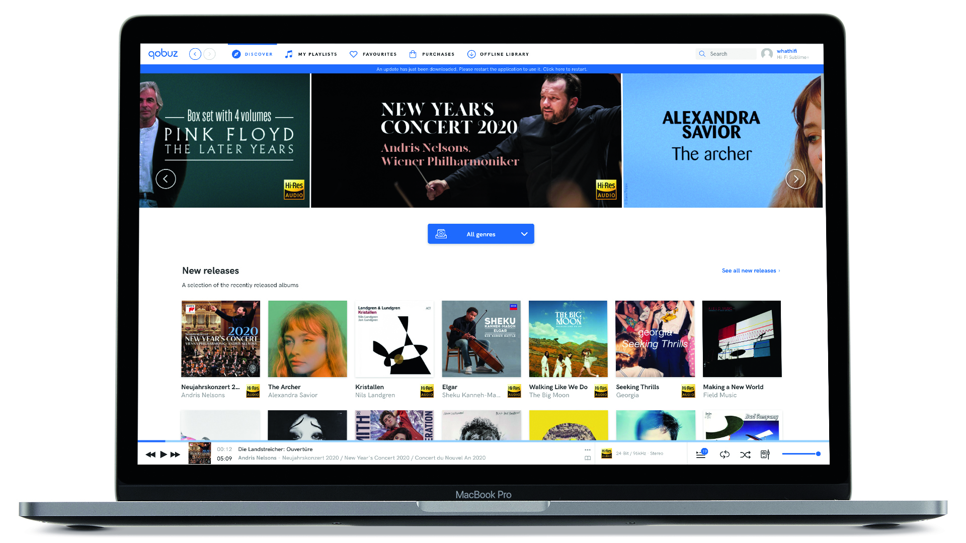Click the shuffle playback icon

[746, 454]
